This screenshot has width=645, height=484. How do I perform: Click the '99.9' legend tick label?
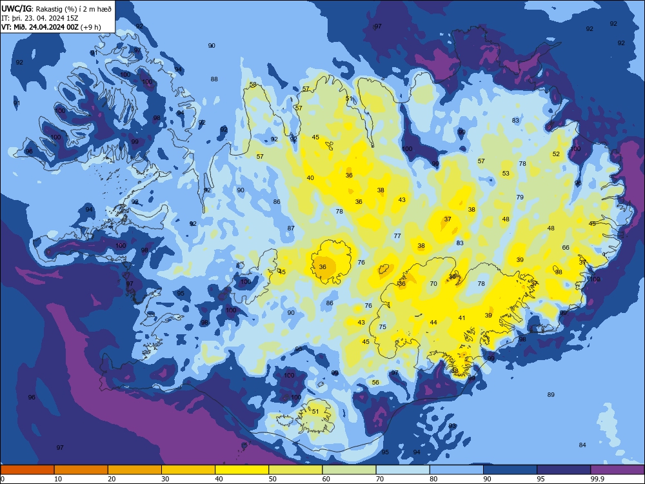[597, 479]
